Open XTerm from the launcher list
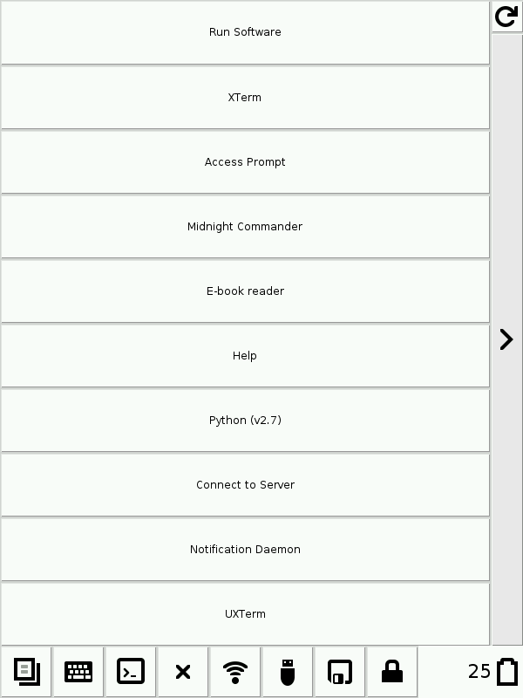Screen dimensions: 523x698 245,98
